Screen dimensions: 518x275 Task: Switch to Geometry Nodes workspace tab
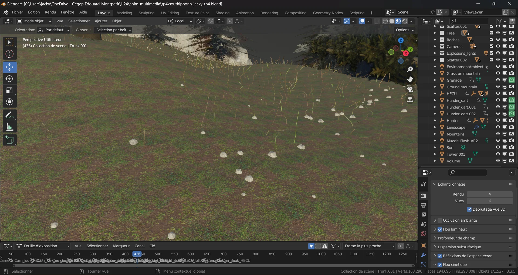click(328, 13)
